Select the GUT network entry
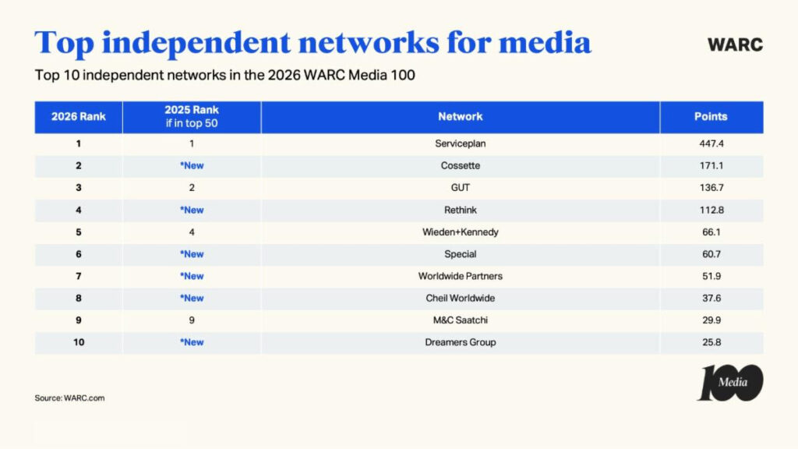This screenshot has height=449, width=798. tap(460, 187)
